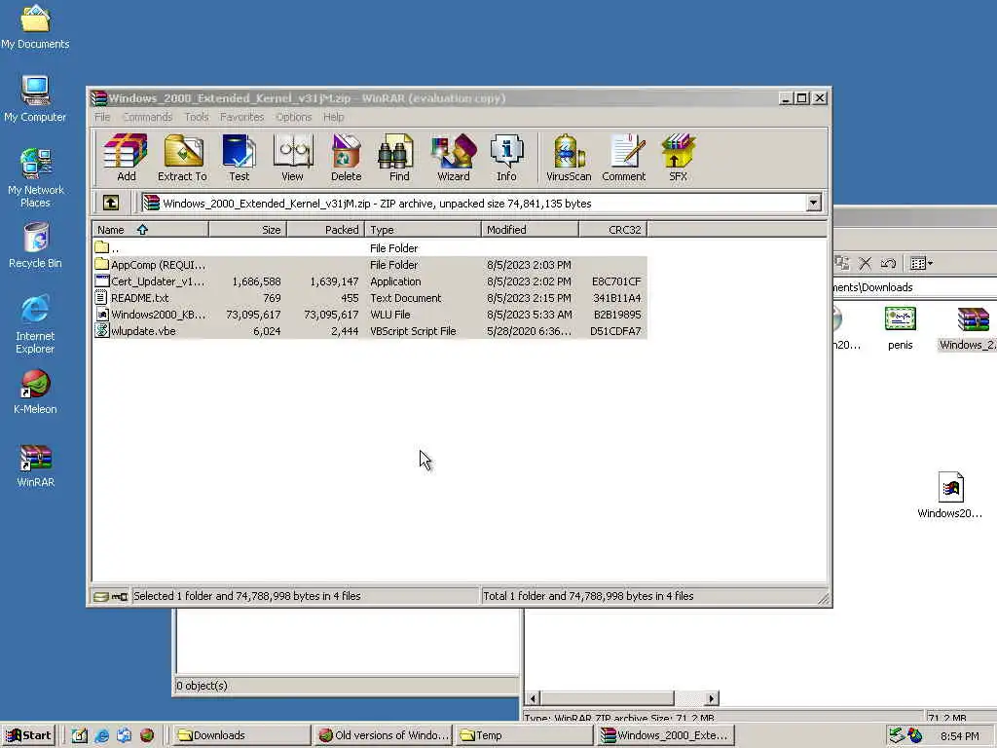Open the Options menu
The height and width of the screenshot is (748, 997).
(294, 117)
